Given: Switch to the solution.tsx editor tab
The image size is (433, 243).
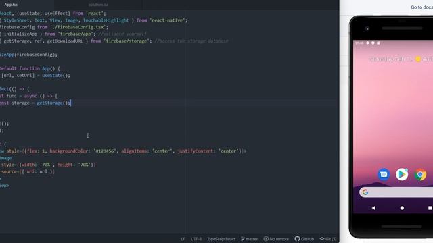Looking at the screenshot, I should [98, 5].
